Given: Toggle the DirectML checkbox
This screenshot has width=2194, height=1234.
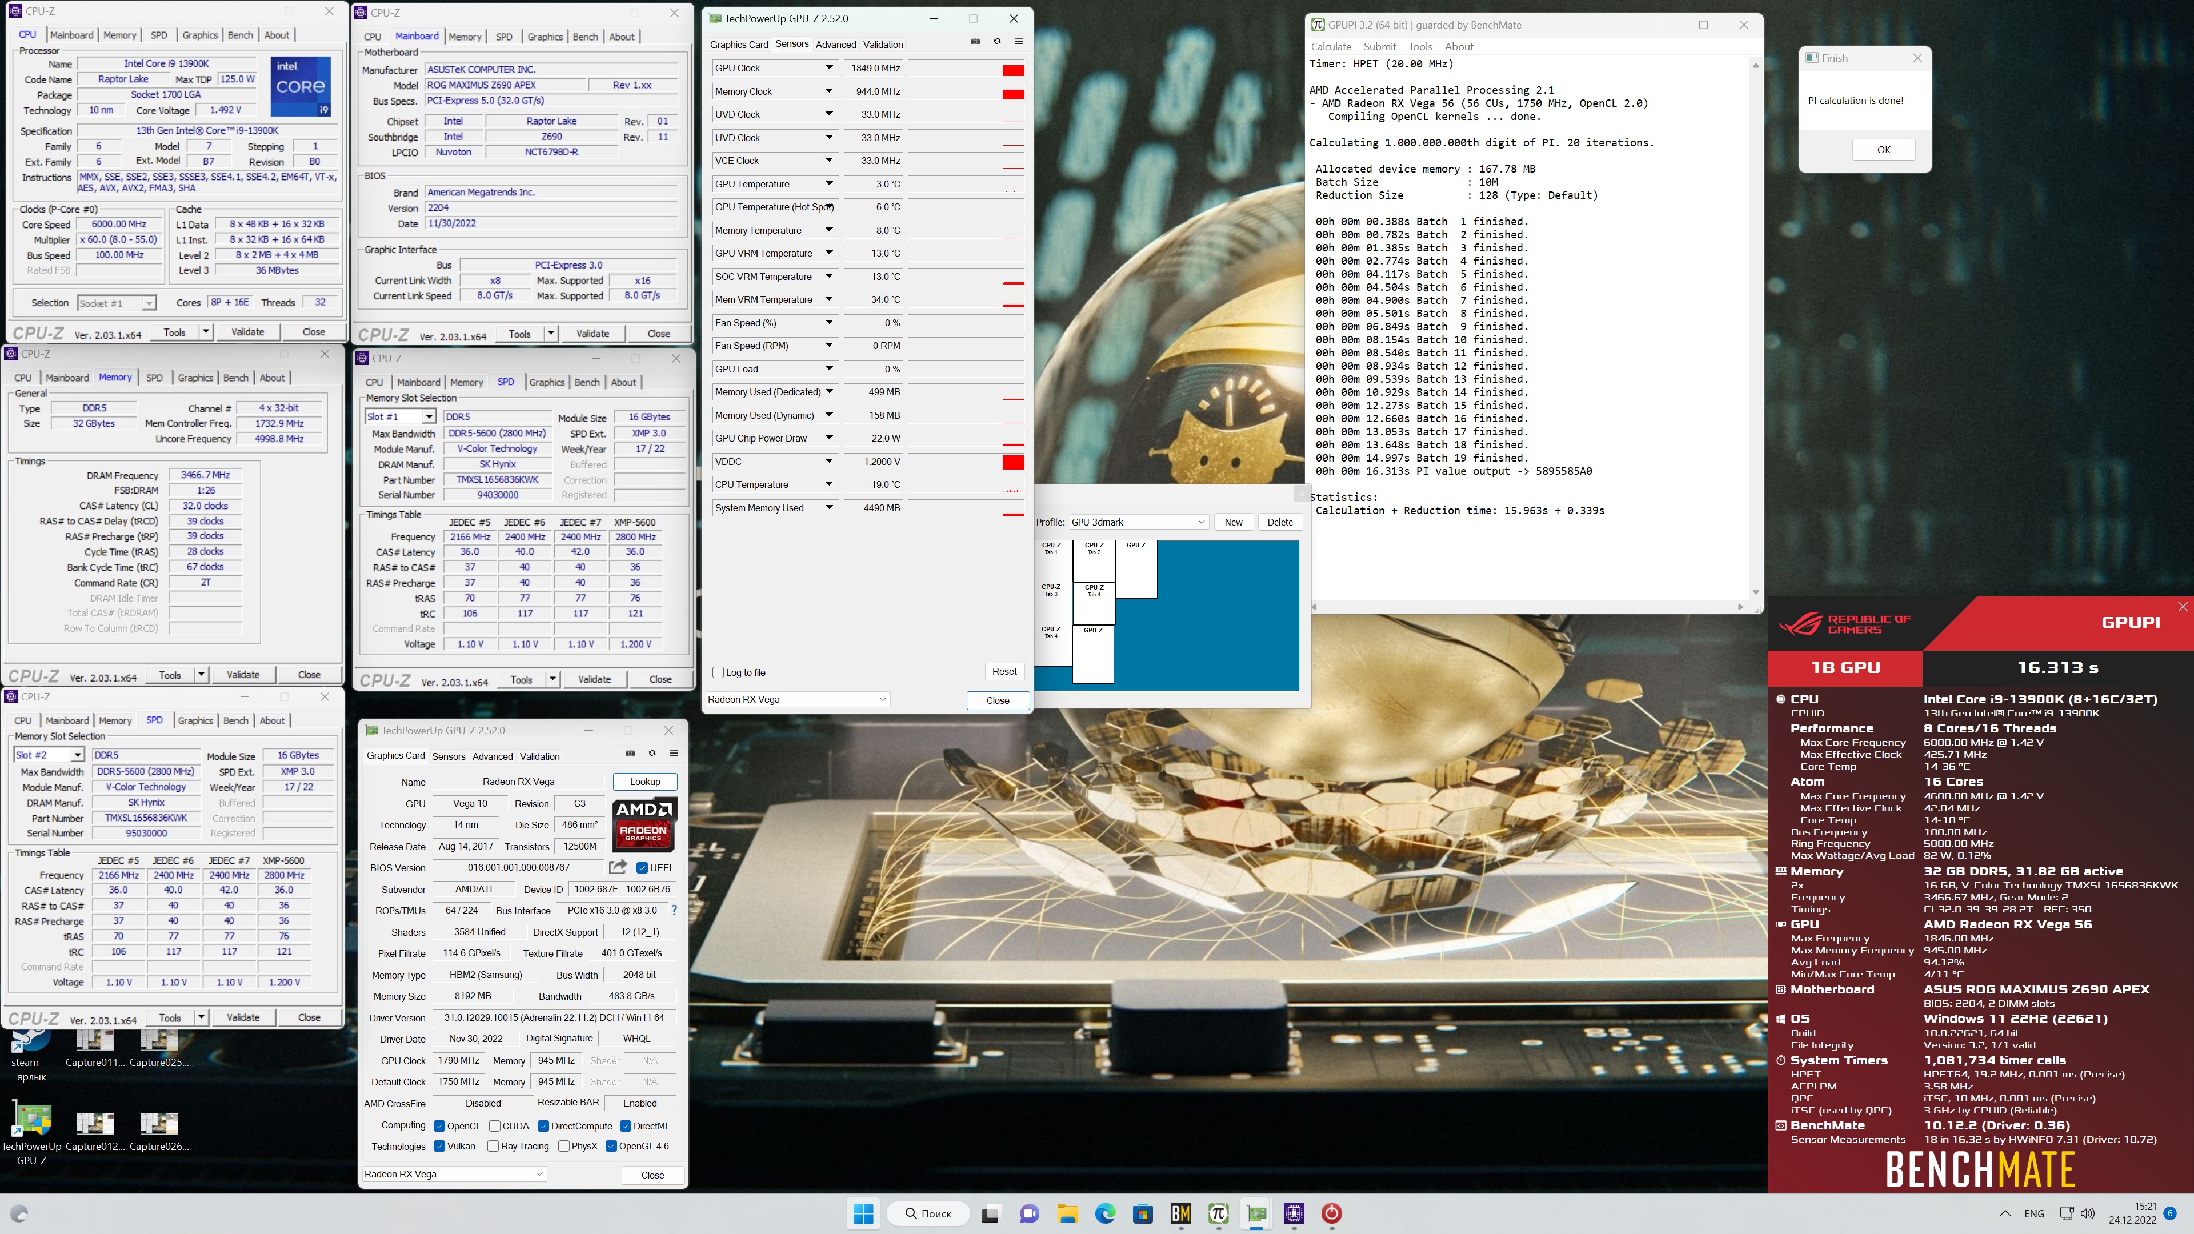Looking at the screenshot, I should click(x=625, y=1126).
